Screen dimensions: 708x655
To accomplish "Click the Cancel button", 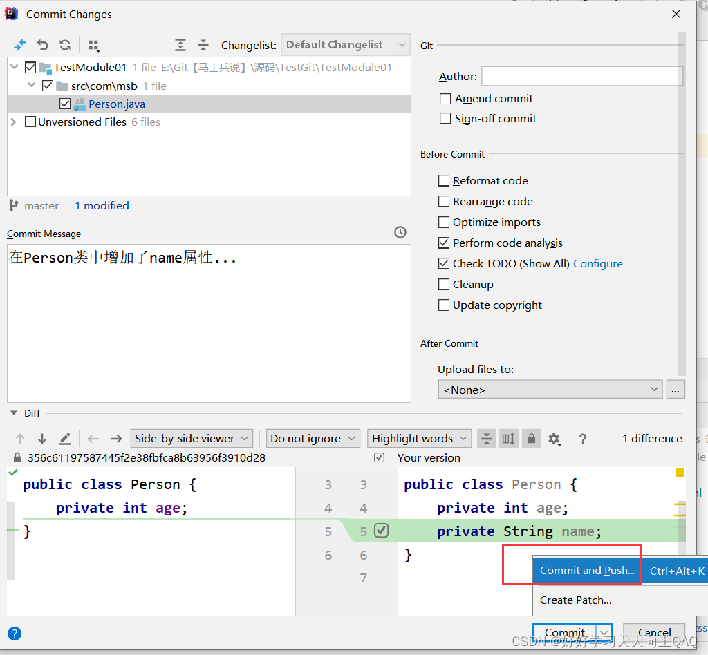I will (654, 632).
